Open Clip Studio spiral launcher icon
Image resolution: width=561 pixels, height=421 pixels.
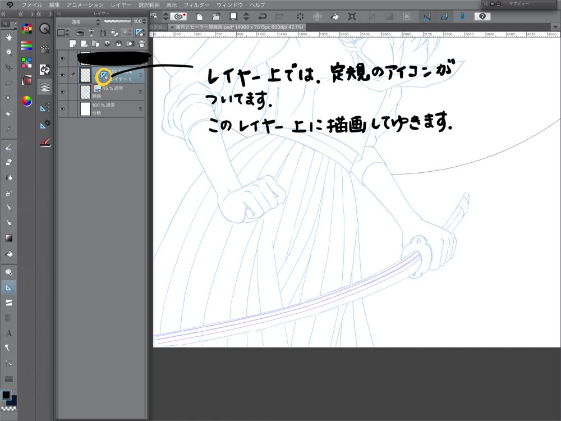pyautogui.click(x=178, y=16)
